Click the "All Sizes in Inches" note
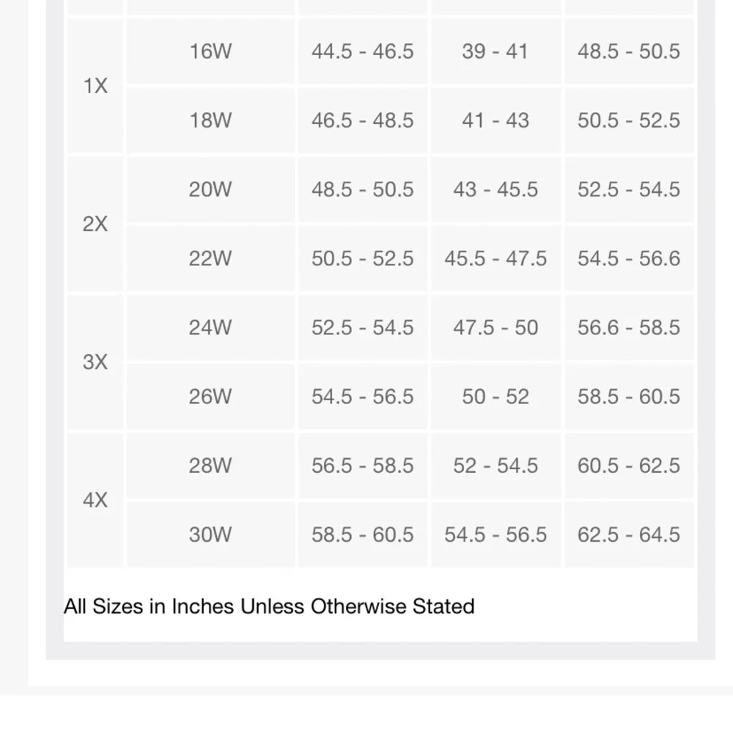733x733 pixels. tap(269, 606)
